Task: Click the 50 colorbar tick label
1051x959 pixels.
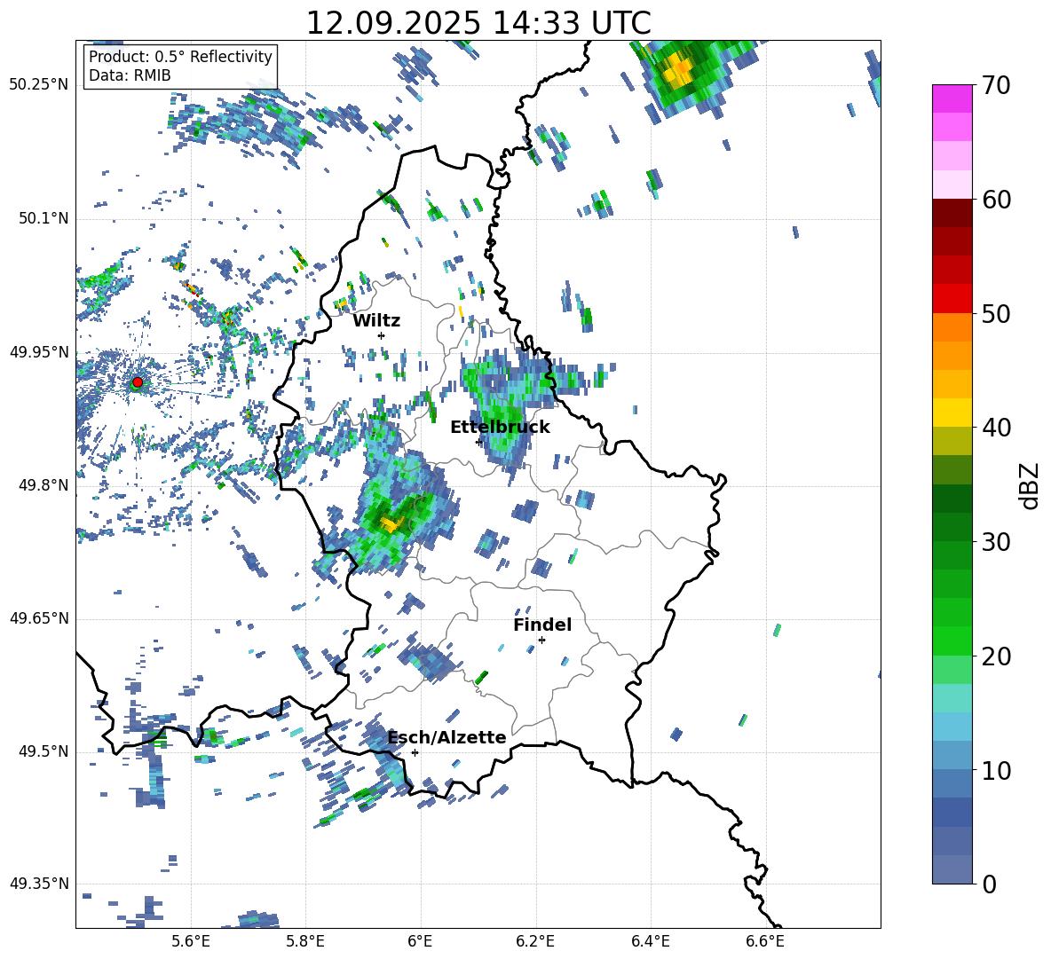Action: coord(995,314)
